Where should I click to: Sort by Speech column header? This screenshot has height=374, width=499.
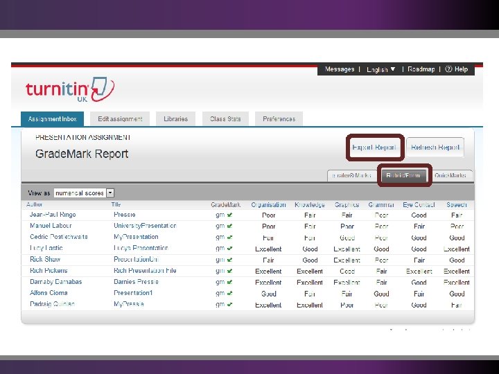click(457, 205)
